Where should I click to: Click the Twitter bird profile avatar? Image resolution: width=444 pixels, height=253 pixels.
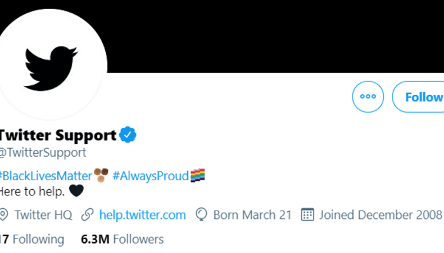click(52, 67)
